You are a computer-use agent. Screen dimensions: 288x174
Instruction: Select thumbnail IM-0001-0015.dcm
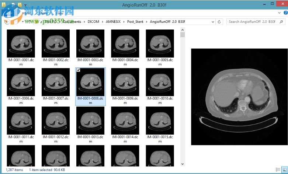coord(160,121)
